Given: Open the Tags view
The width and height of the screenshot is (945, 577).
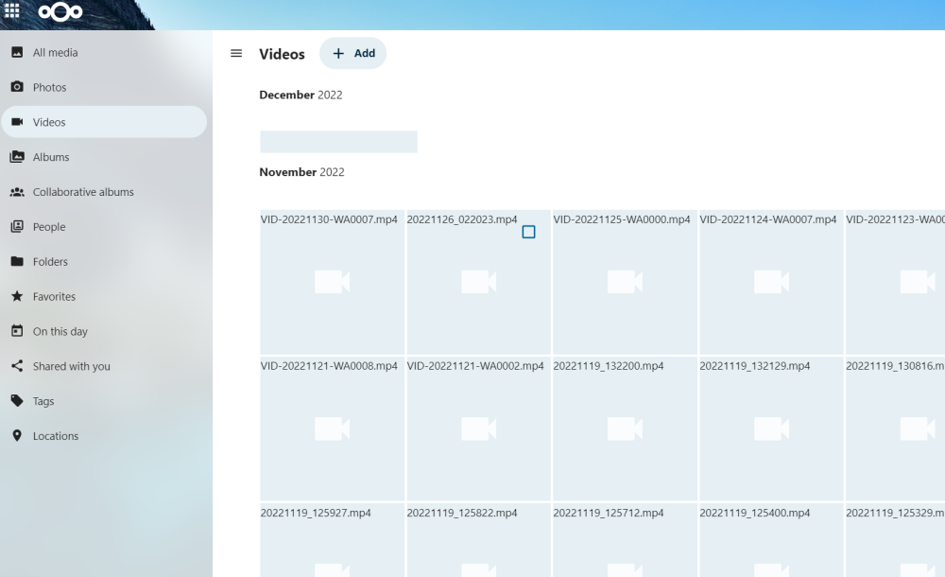Looking at the screenshot, I should [104, 401].
